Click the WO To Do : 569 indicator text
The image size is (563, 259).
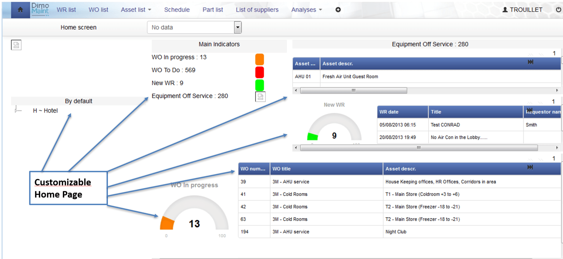coord(173,70)
